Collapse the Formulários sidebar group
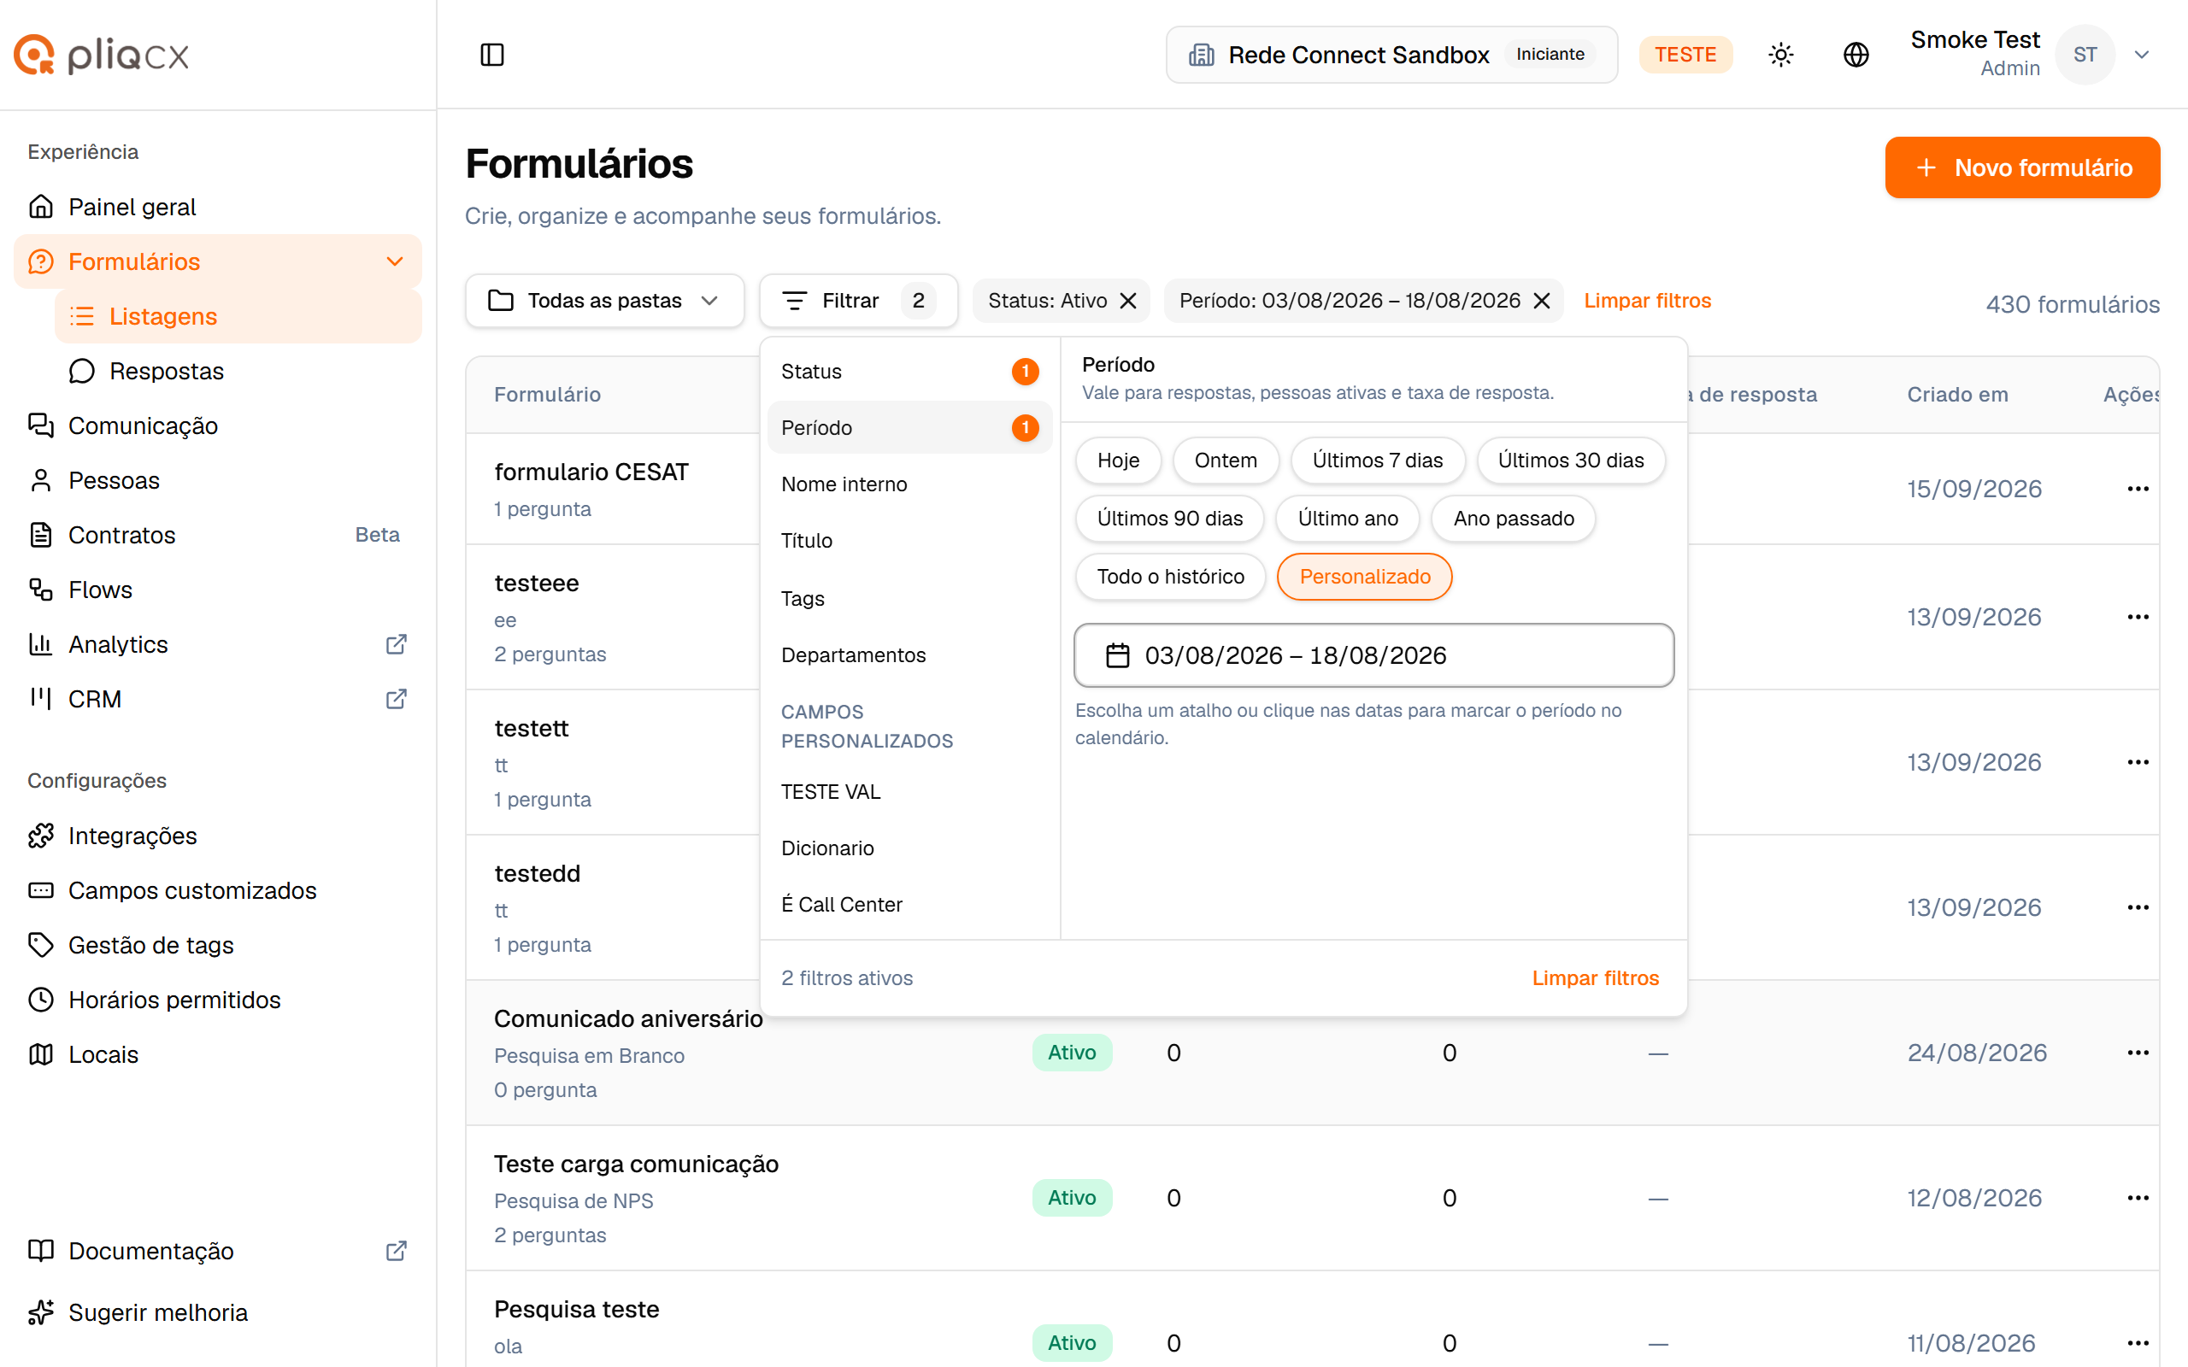The image size is (2188, 1367). [394, 261]
